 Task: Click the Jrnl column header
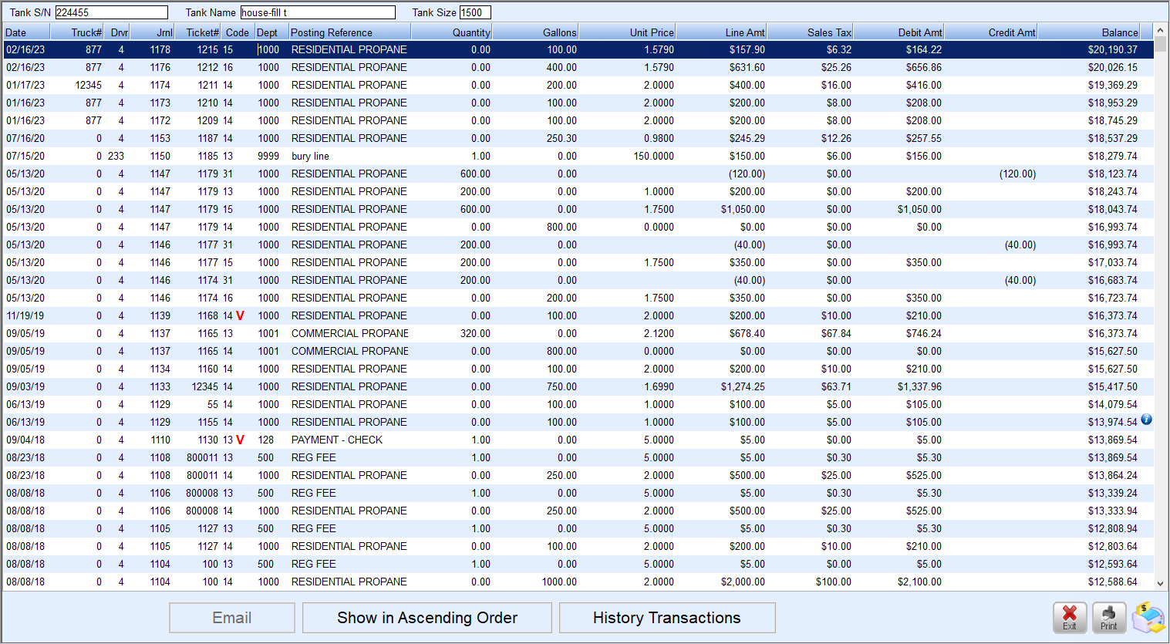[153, 32]
